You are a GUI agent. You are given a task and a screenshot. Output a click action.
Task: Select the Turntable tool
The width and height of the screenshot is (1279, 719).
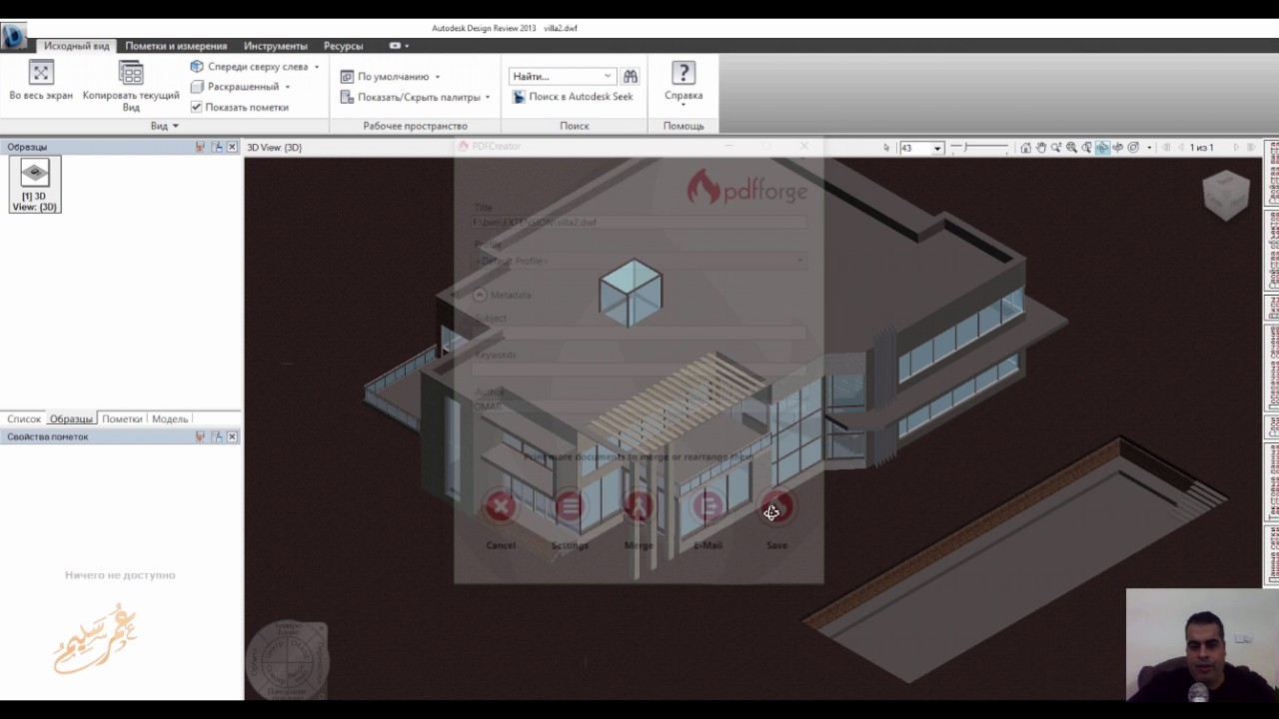[x=1118, y=148]
